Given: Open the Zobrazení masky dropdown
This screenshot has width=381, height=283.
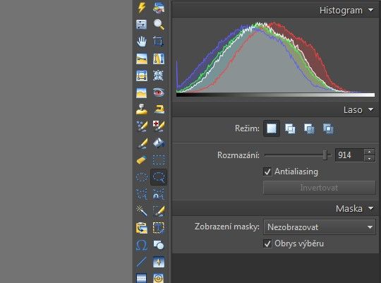Looking at the screenshot, I should [x=320, y=227].
